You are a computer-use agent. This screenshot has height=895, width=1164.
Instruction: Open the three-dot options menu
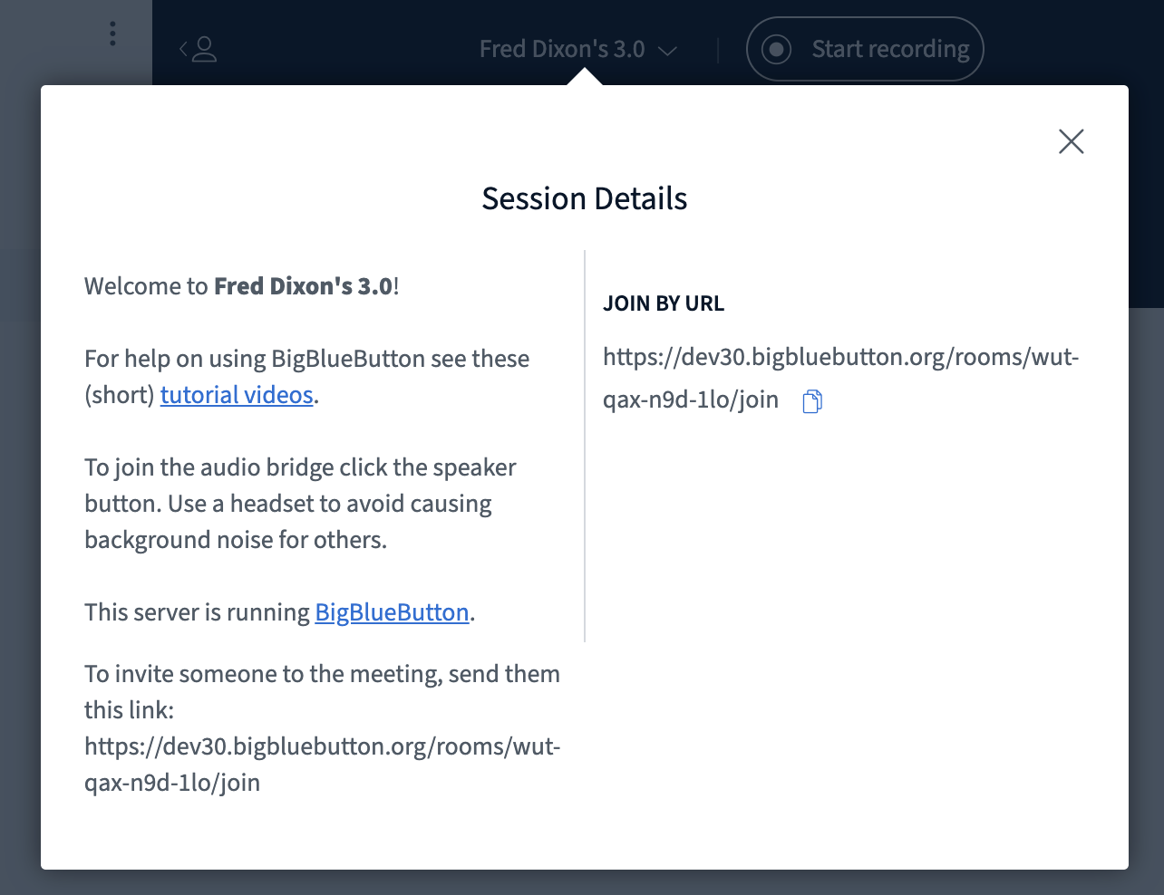click(112, 34)
